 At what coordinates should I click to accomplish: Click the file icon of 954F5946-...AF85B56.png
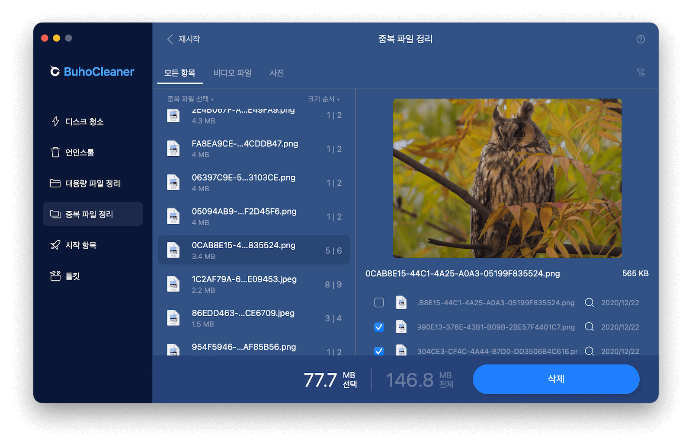coord(173,349)
